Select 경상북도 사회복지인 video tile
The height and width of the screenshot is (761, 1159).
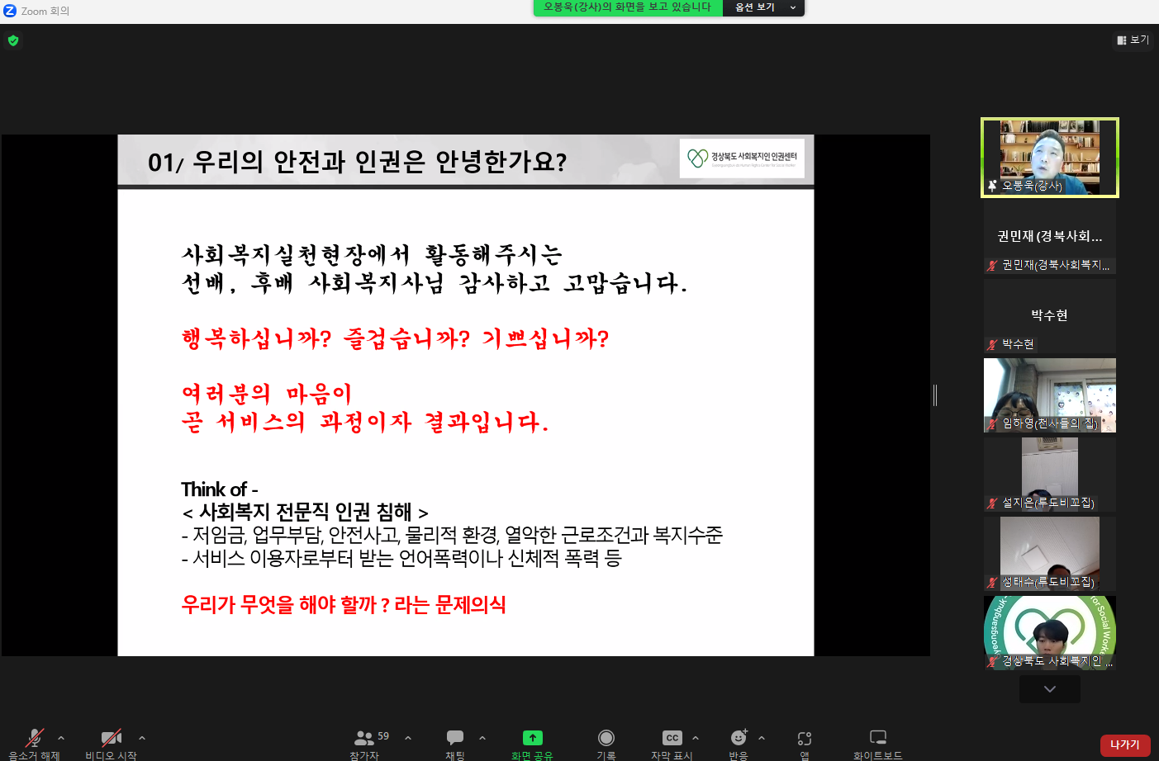pos(1050,633)
